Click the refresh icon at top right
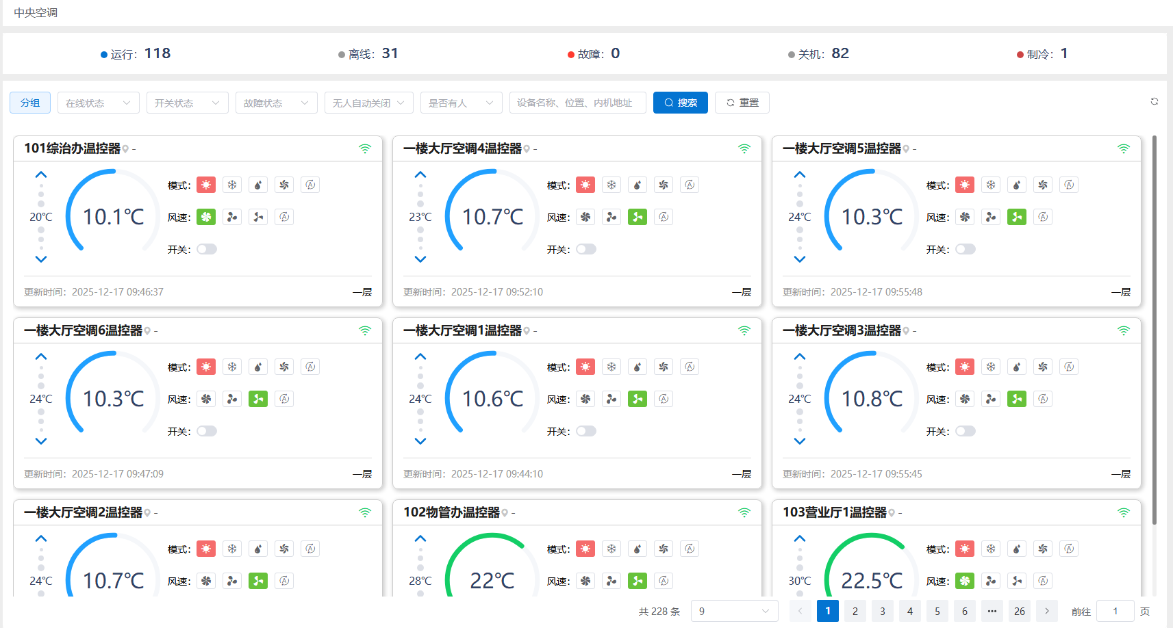 [x=1155, y=101]
